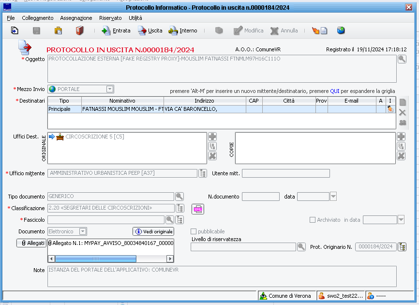Click the N.documento input field
This screenshot has height=305, width=419.
(x=261, y=197)
